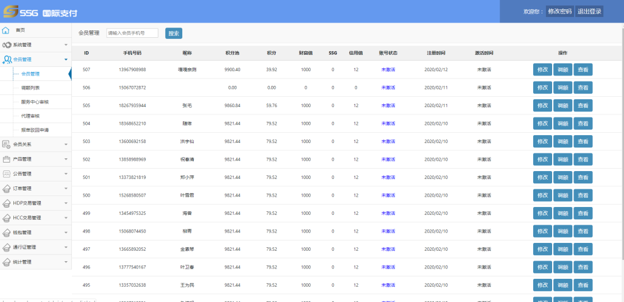Viewport: 624px width, 302px height.
Task: Click the 订单管理 sidebar icon
Action: pos(7,189)
